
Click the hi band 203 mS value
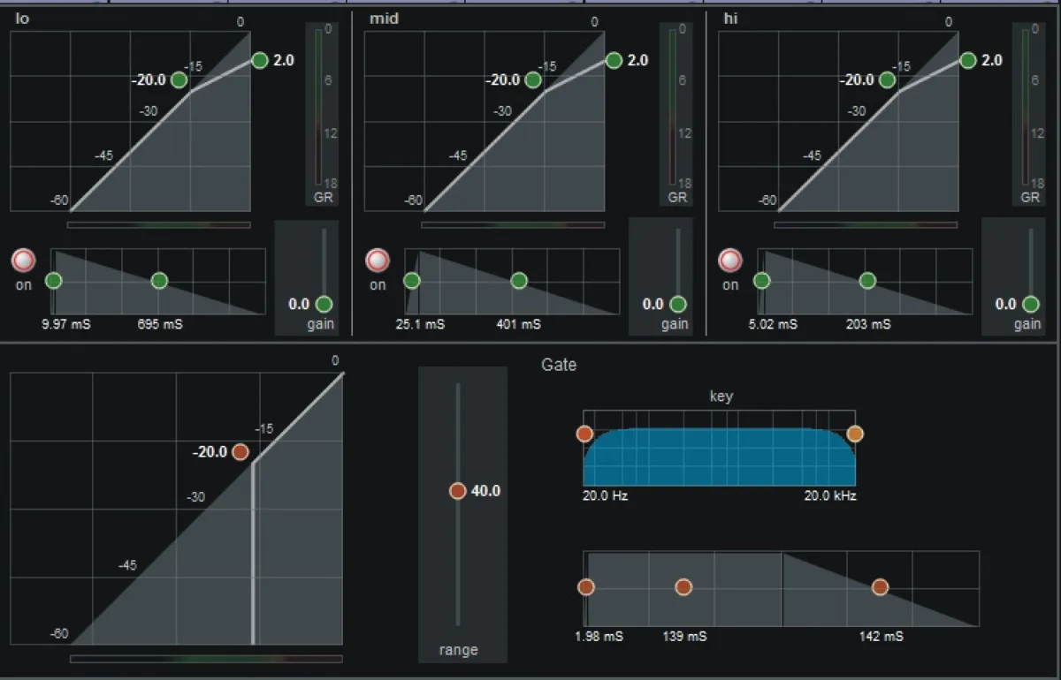(868, 325)
